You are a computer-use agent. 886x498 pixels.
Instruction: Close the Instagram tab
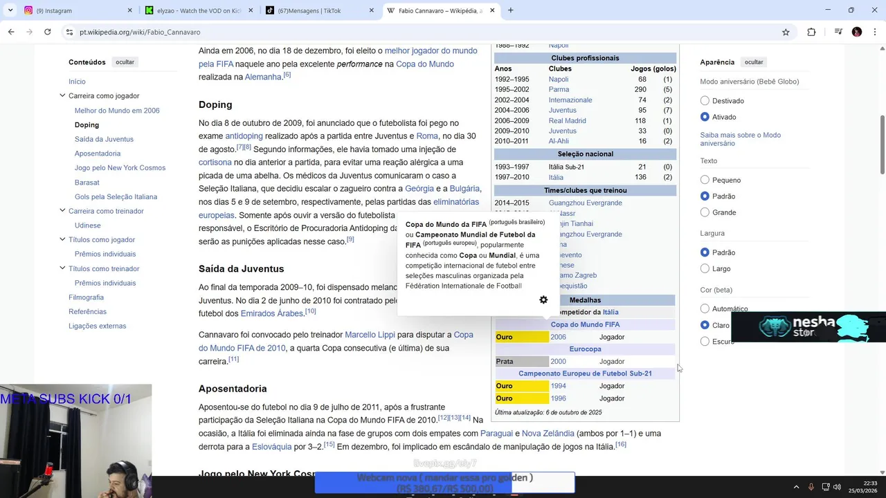[130, 10]
